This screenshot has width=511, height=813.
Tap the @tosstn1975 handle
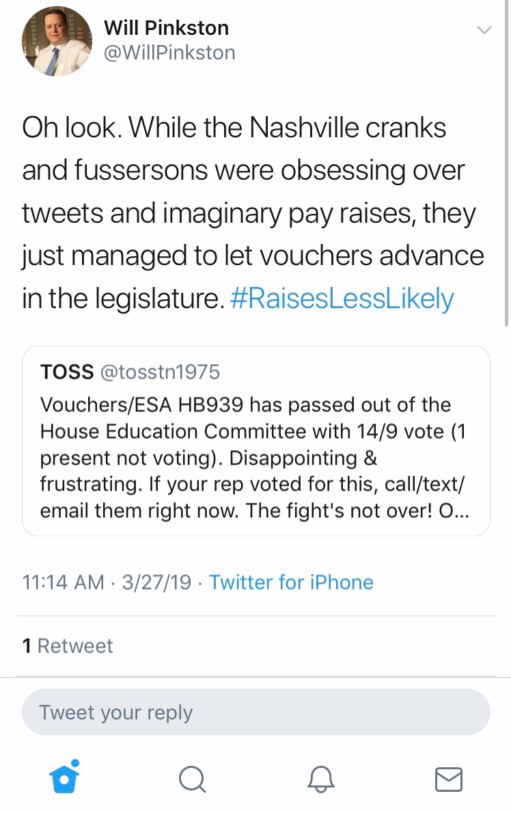coord(160,372)
